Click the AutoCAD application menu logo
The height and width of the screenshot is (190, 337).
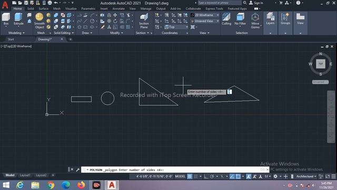5,5
